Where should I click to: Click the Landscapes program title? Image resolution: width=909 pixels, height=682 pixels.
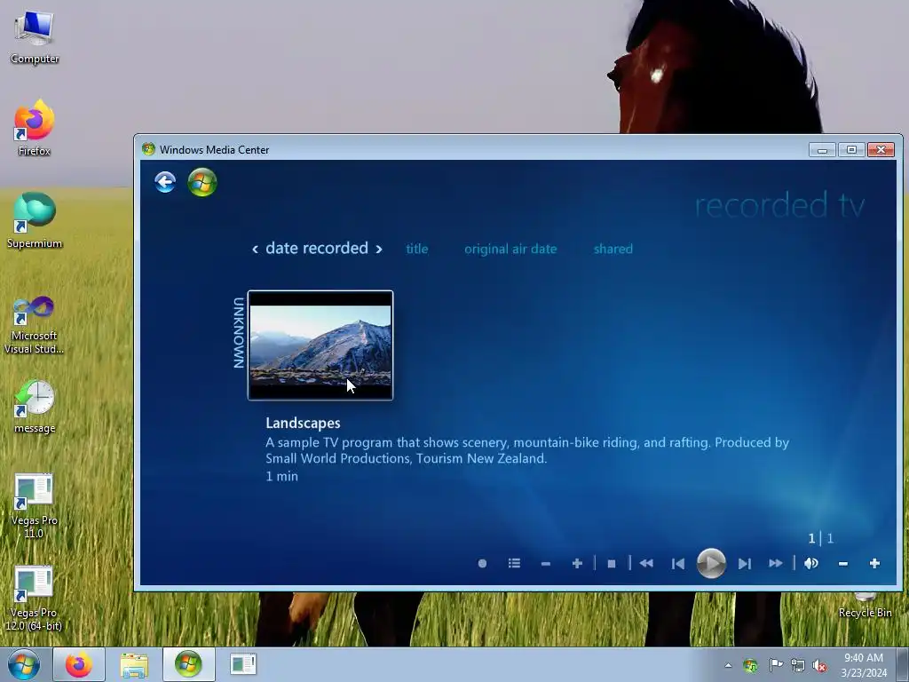point(303,423)
